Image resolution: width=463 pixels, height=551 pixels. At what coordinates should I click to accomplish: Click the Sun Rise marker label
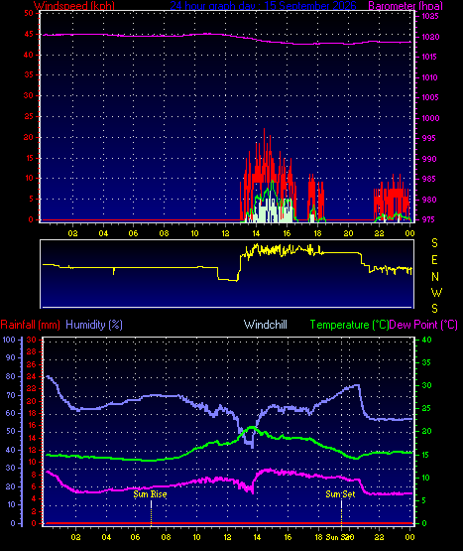(x=150, y=494)
